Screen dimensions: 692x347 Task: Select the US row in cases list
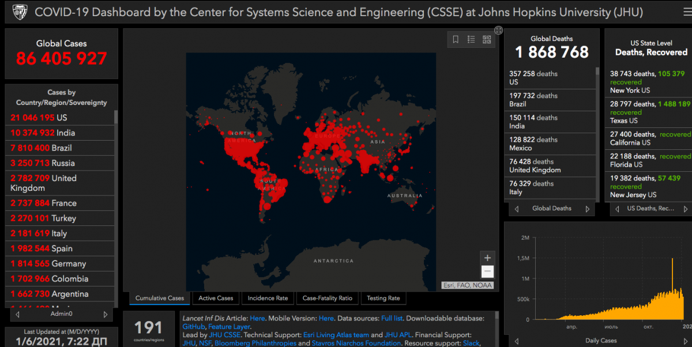pos(60,118)
